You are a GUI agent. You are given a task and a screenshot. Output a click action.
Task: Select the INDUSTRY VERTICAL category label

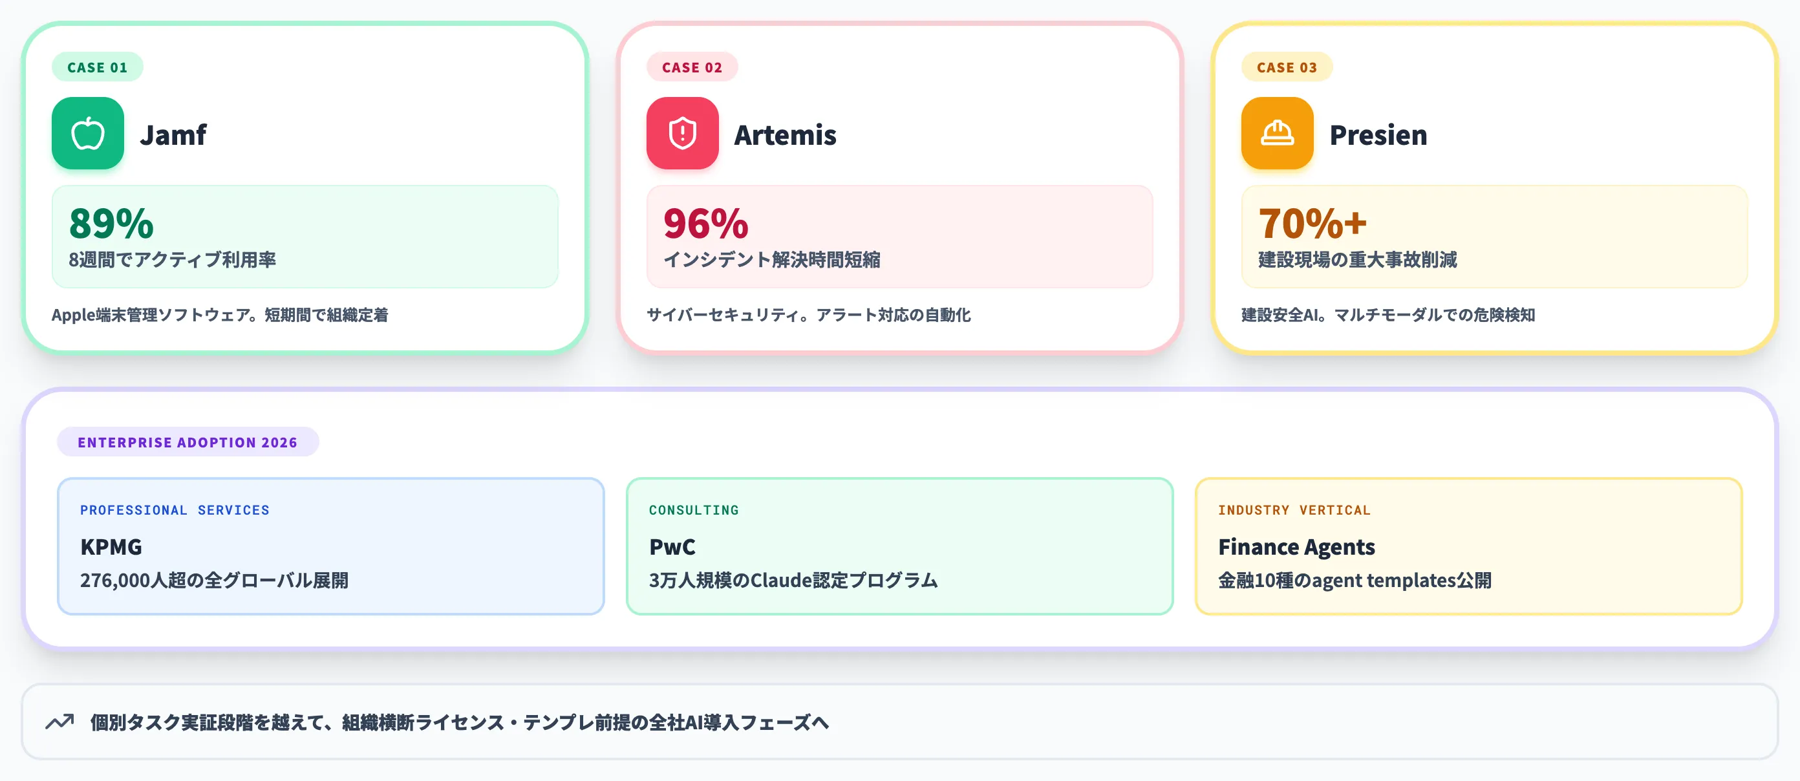(x=1294, y=510)
